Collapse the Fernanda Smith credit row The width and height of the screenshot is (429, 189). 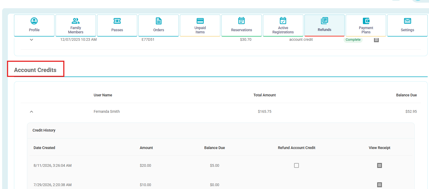(x=31, y=112)
